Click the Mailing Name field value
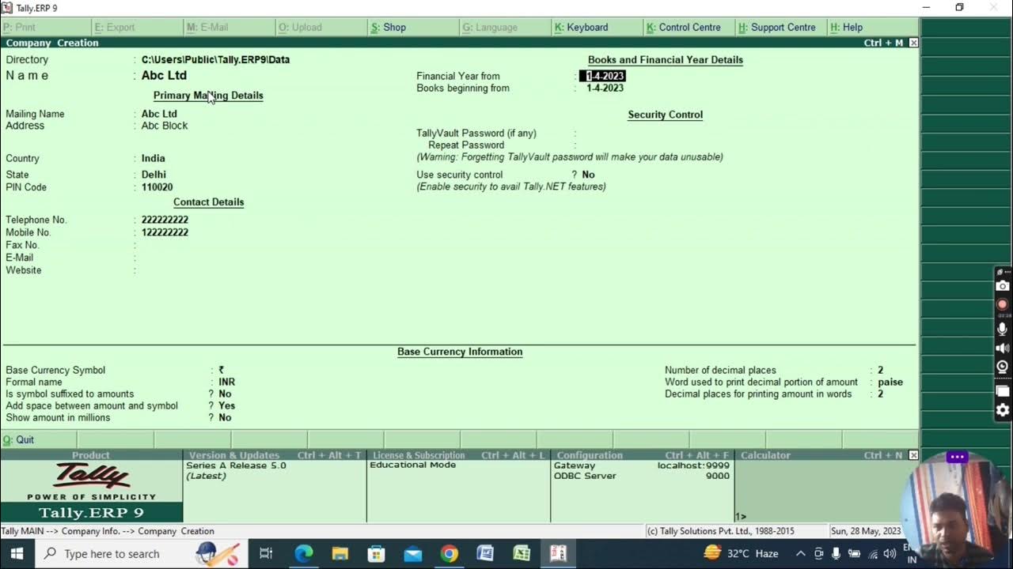1013x569 pixels. [x=159, y=114]
